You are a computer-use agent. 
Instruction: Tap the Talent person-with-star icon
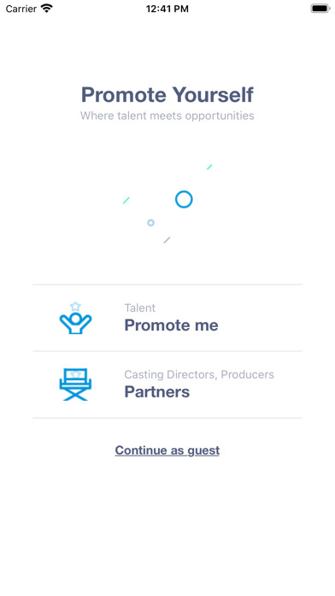(x=75, y=319)
